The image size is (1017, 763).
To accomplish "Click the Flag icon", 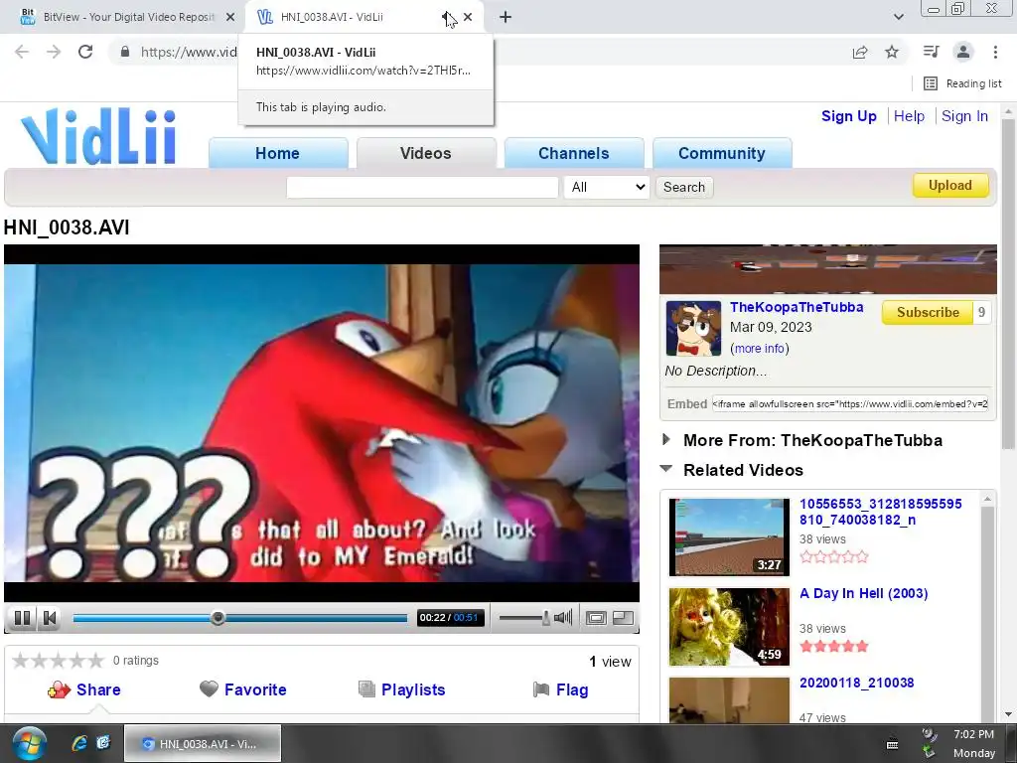I will 541,689.
